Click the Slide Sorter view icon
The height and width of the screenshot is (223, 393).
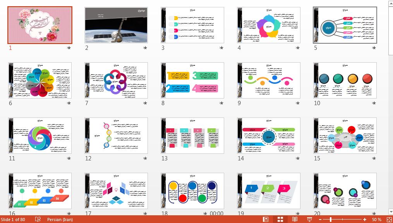tap(280, 219)
